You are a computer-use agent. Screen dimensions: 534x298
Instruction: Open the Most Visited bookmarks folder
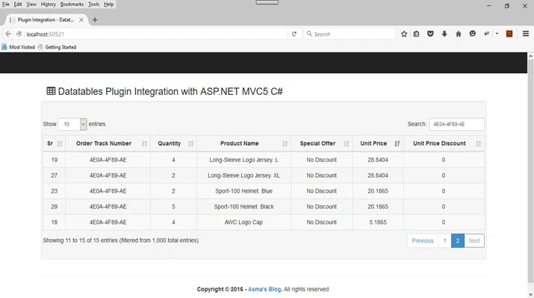[x=19, y=47]
